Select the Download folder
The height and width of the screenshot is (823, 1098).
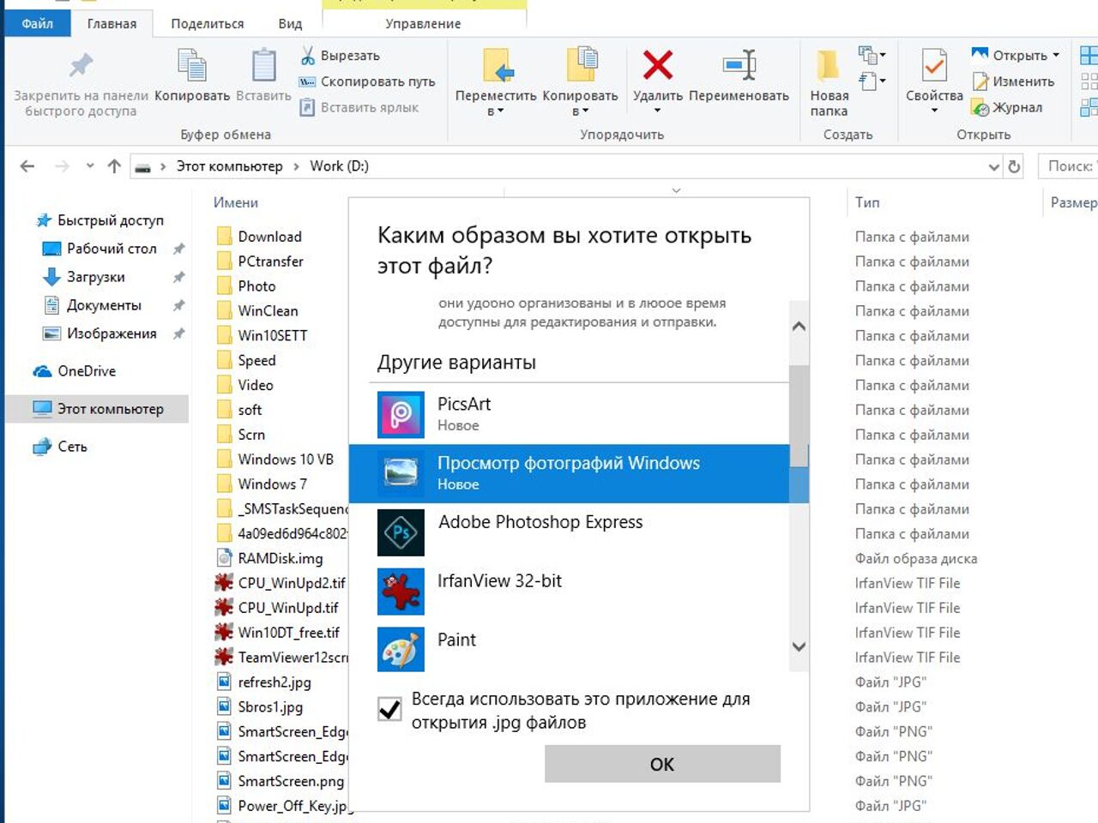[269, 237]
